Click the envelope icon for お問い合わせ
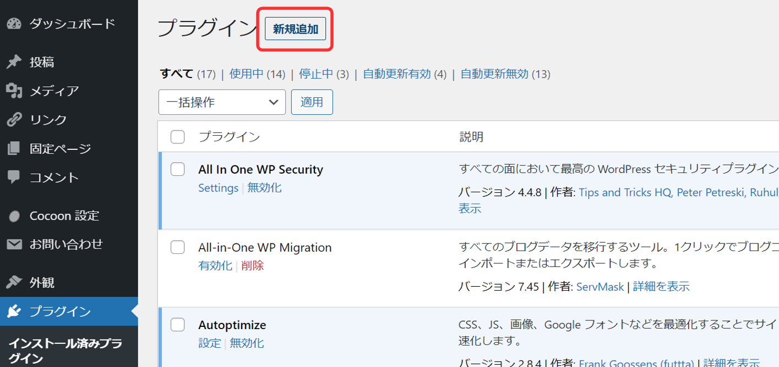 point(14,244)
